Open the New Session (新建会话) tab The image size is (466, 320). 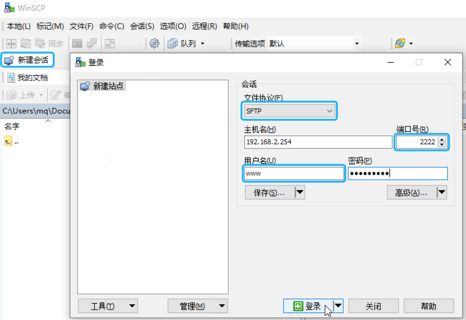pos(28,60)
